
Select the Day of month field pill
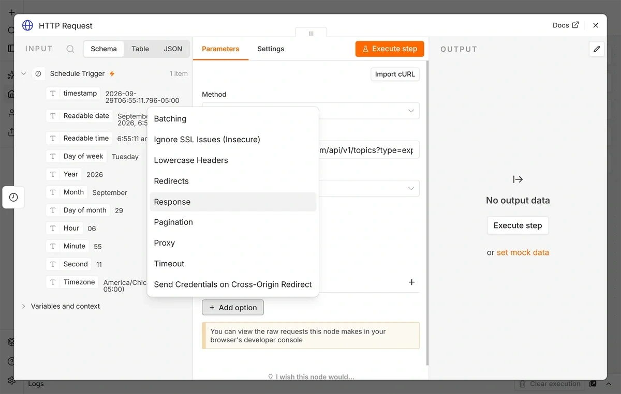point(78,210)
